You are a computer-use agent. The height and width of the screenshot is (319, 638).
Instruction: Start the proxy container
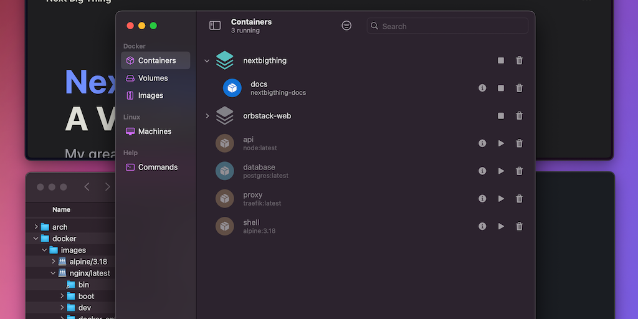pos(501,199)
